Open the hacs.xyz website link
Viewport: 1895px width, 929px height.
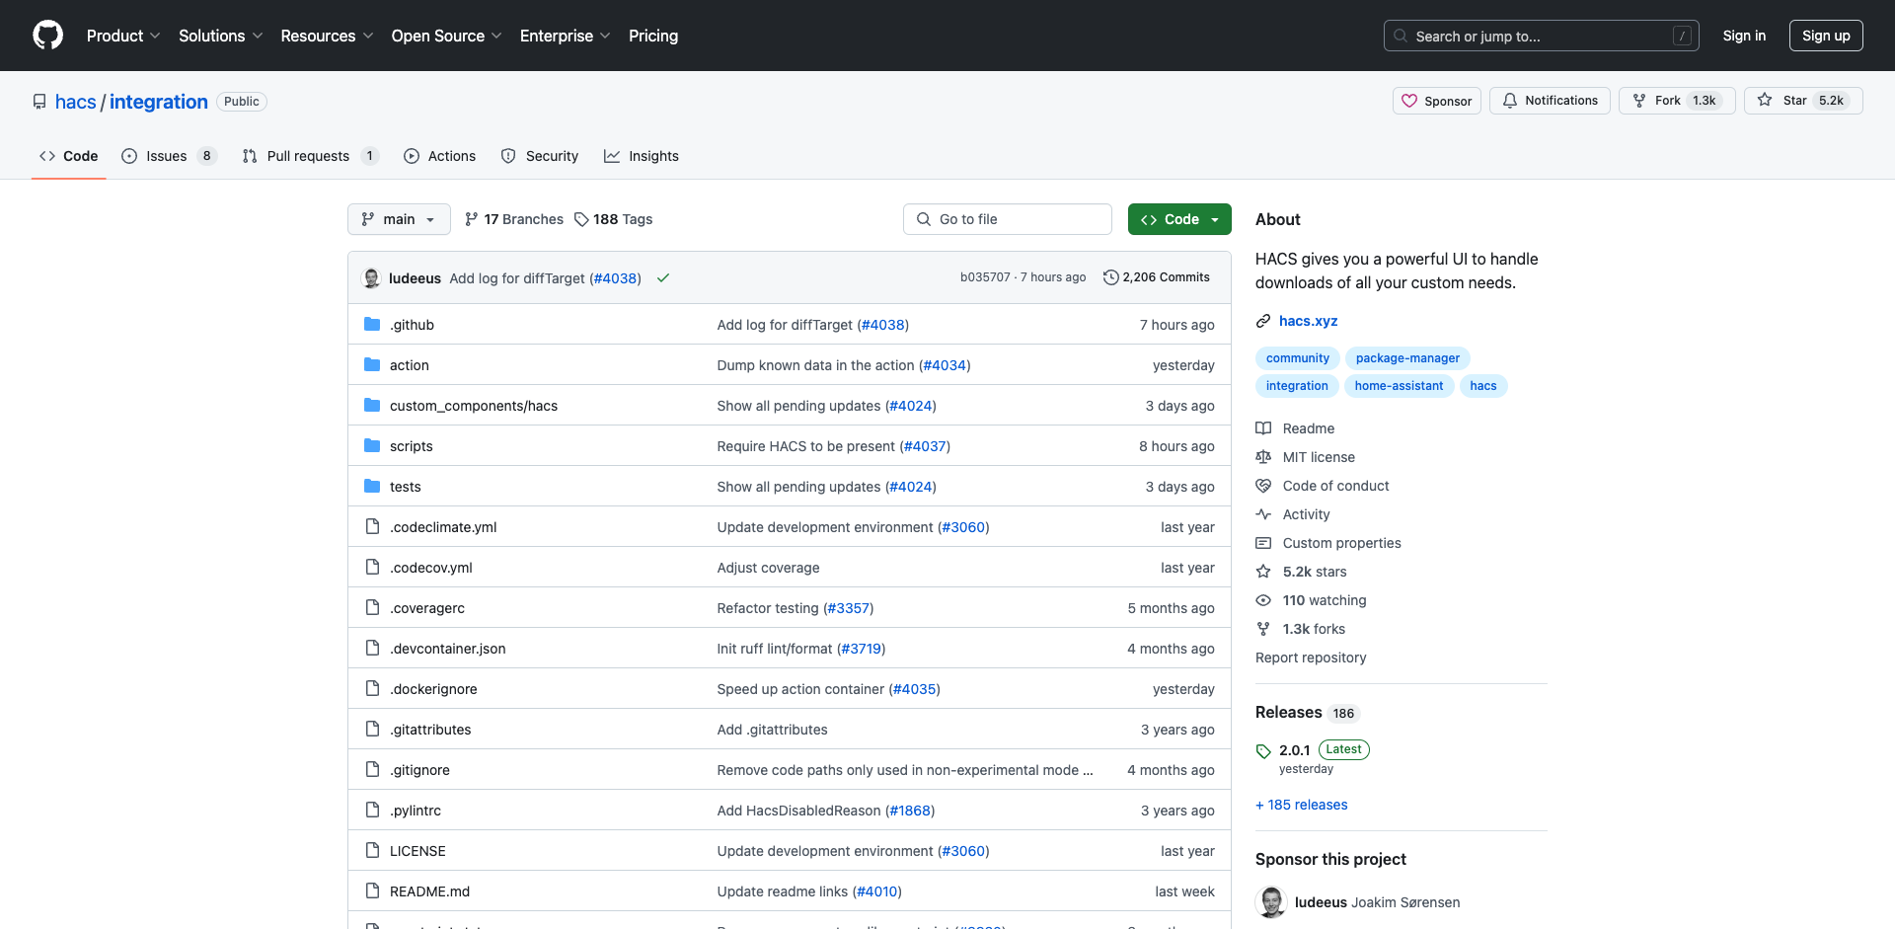pyautogui.click(x=1309, y=321)
